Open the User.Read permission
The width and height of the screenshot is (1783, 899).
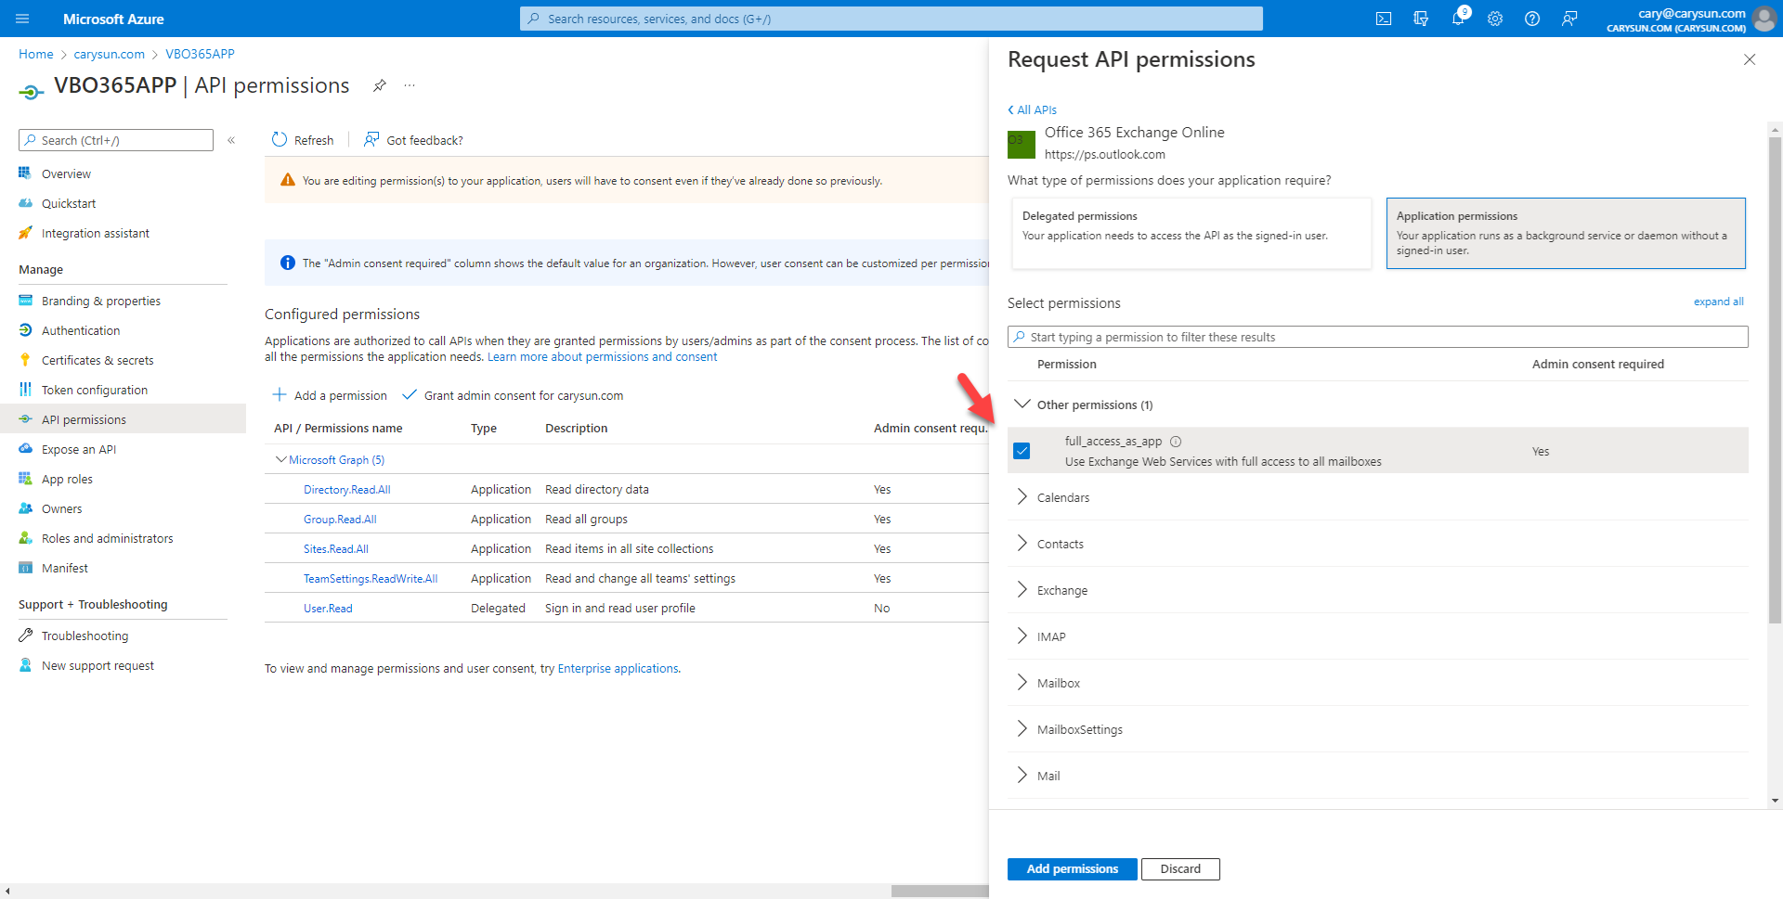click(x=328, y=609)
